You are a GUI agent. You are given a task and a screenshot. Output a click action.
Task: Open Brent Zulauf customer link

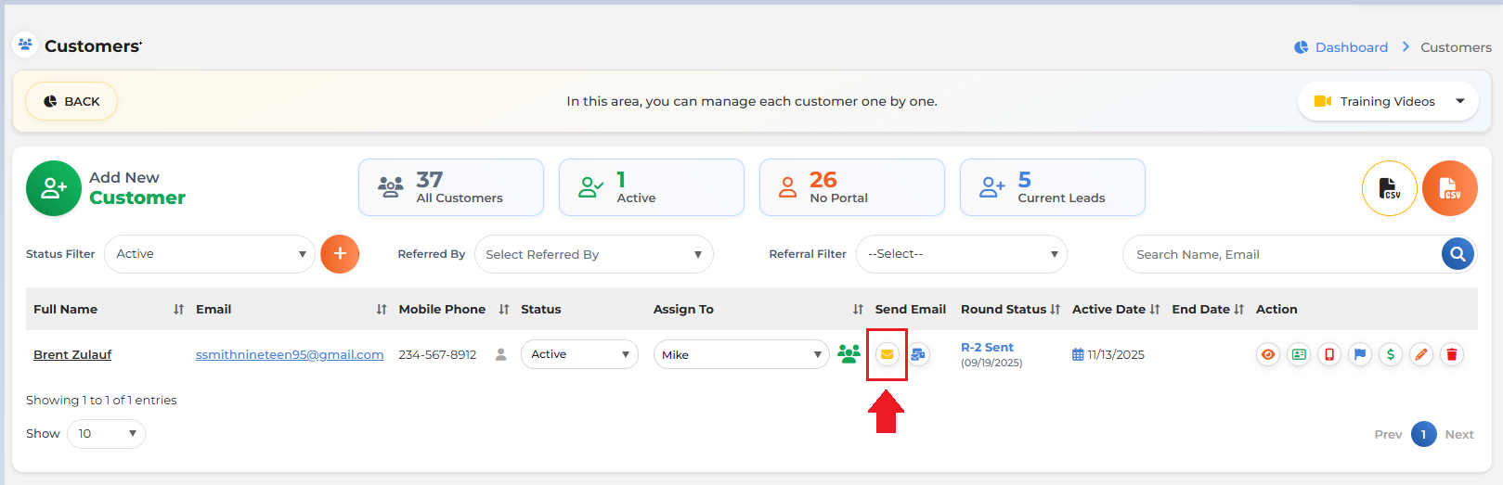pos(72,354)
